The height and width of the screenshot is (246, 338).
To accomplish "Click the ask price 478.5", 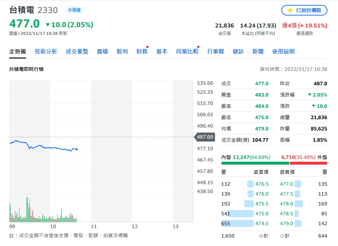I will [x=286, y=214].
